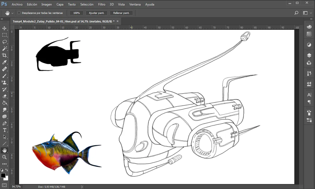
Task: Click the Rellenar pant. button
Action: (121, 13)
